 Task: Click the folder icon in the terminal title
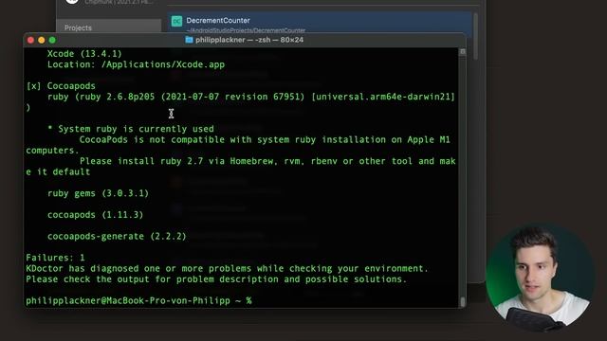tap(189, 40)
